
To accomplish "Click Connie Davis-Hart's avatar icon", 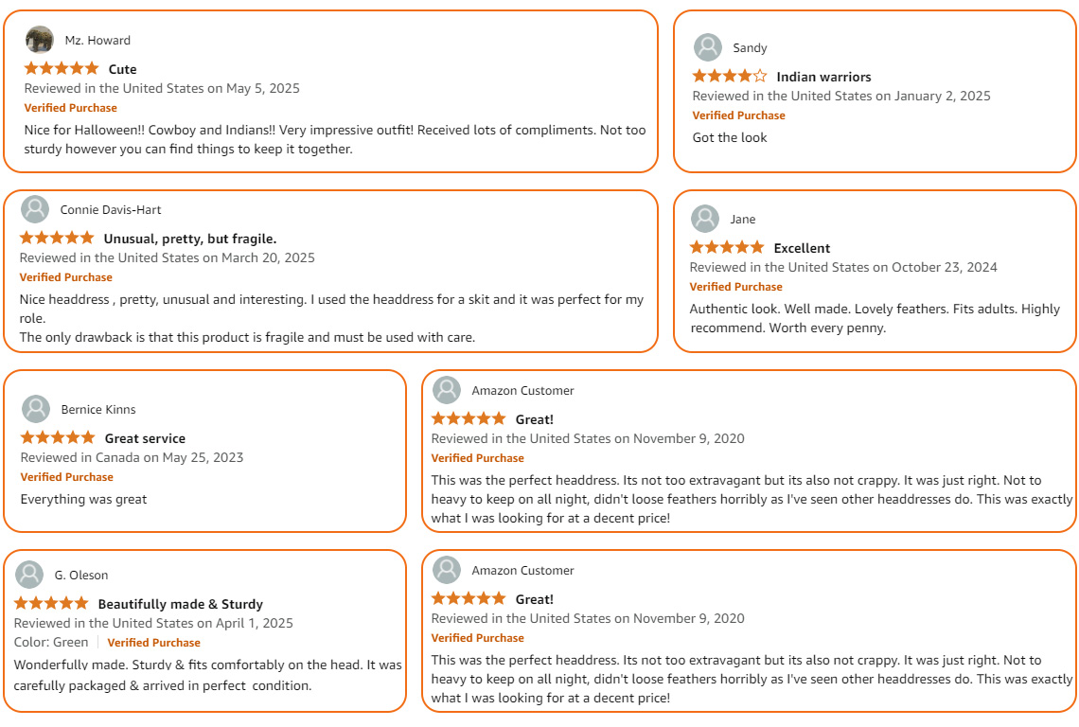I will click(x=34, y=209).
